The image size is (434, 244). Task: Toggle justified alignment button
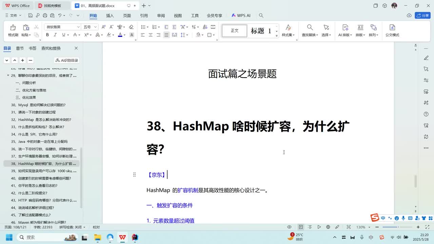(166, 35)
